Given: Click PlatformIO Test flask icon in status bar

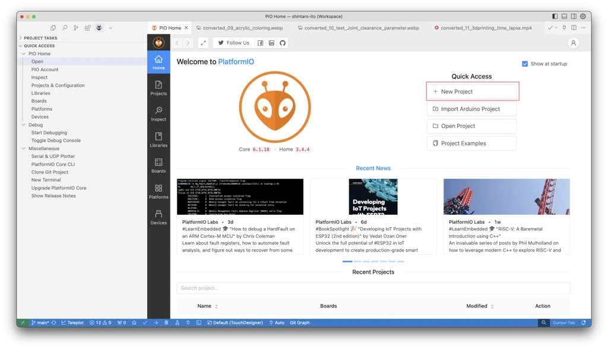Looking at the screenshot, I should pos(177,323).
